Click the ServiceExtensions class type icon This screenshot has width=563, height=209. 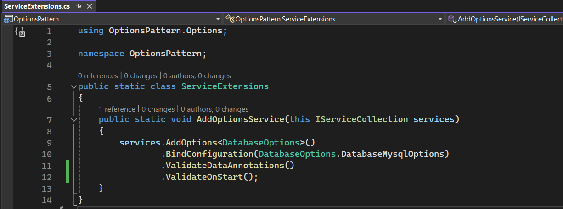230,19
